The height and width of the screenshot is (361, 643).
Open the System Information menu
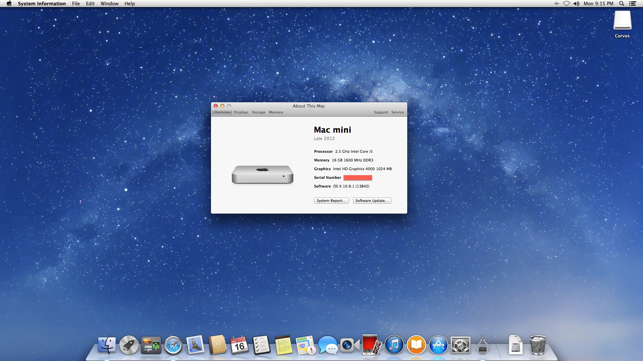42,4
